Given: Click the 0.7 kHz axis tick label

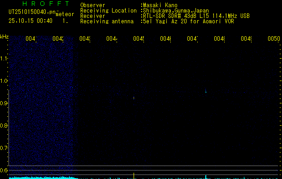Looking at the screenshot, I should (x=4, y=148).
